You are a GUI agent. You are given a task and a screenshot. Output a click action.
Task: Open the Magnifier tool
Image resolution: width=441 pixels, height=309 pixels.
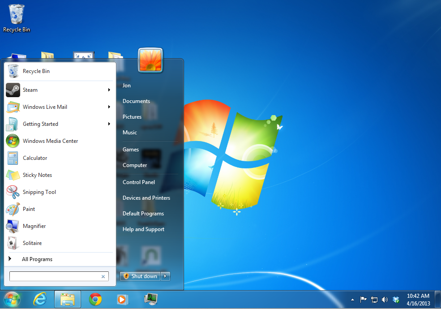pos(34,226)
